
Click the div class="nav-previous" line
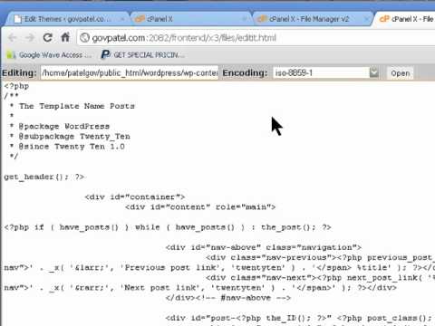point(321,257)
